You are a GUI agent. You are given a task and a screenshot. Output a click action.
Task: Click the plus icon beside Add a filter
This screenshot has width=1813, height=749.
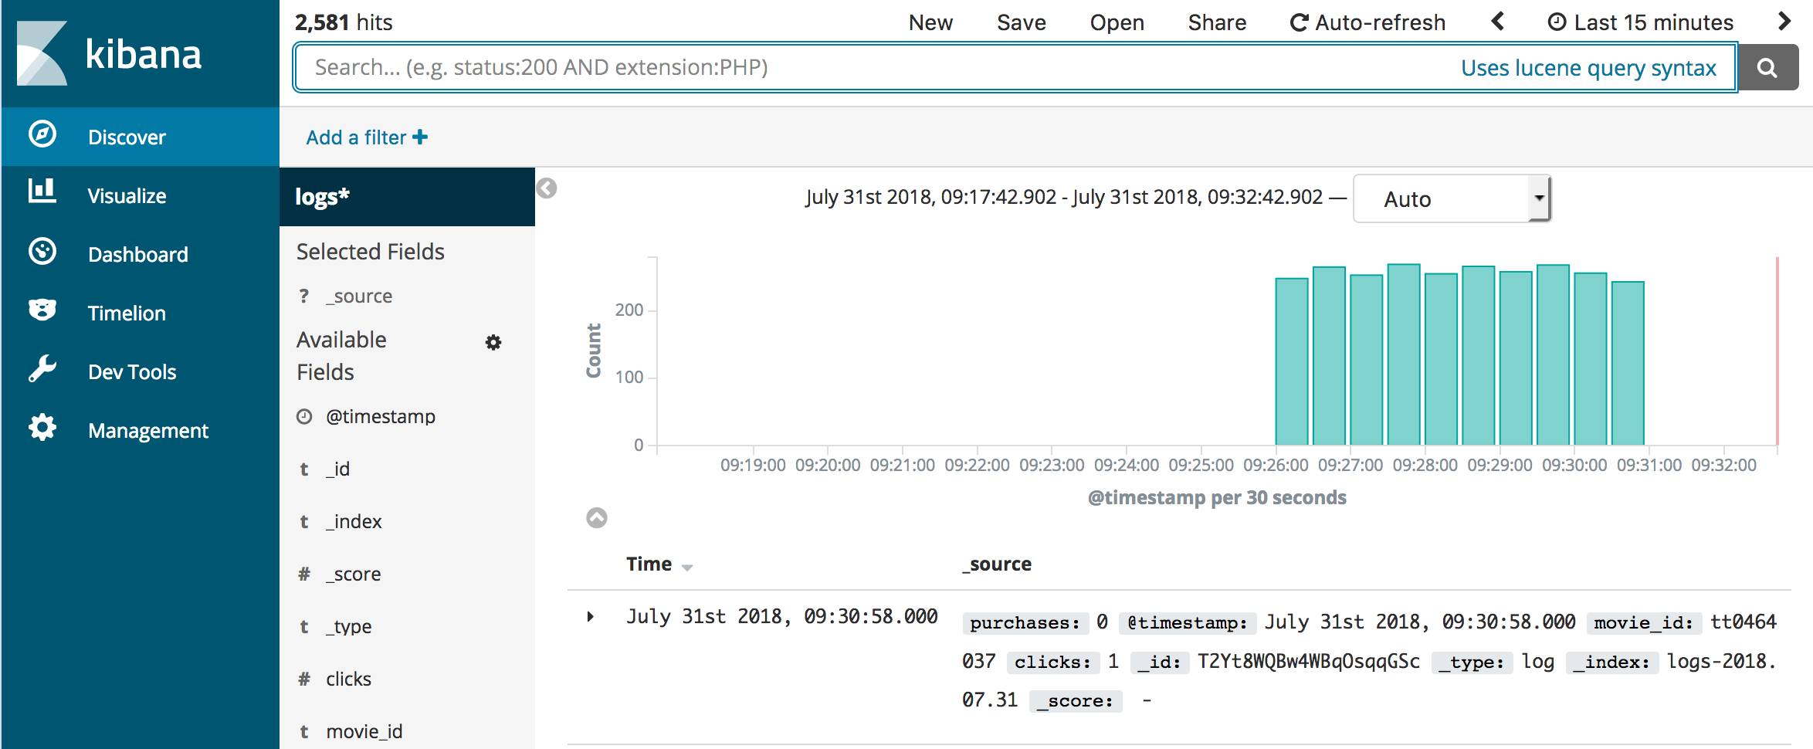[420, 137]
